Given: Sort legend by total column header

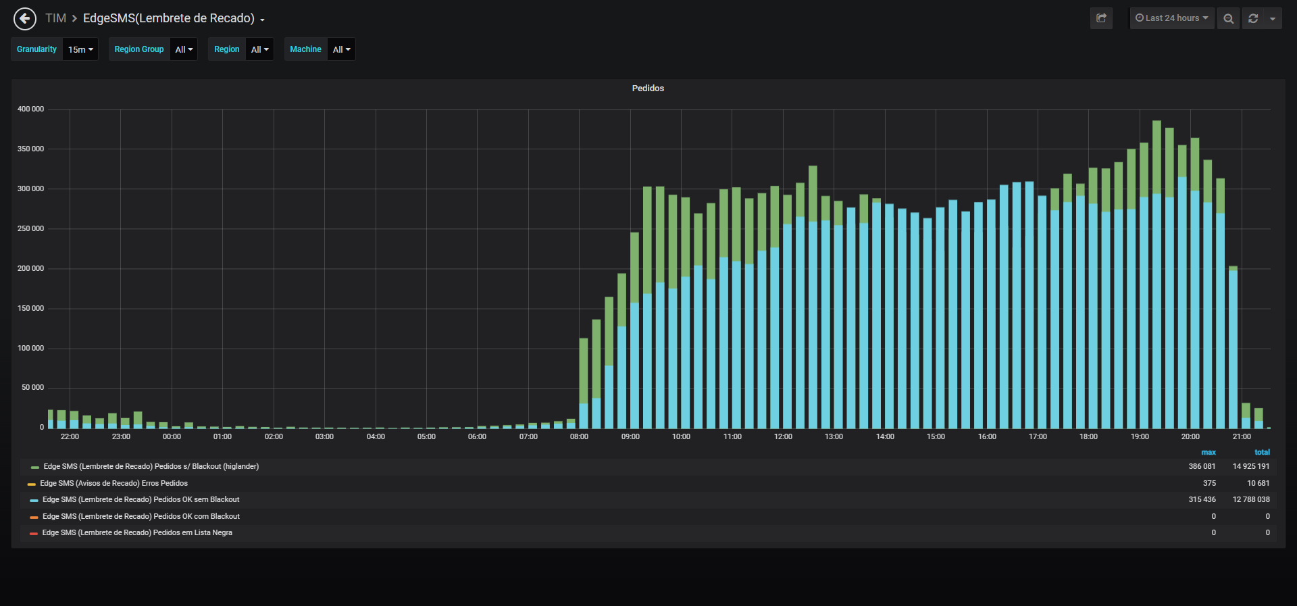Looking at the screenshot, I should 1262,452.
